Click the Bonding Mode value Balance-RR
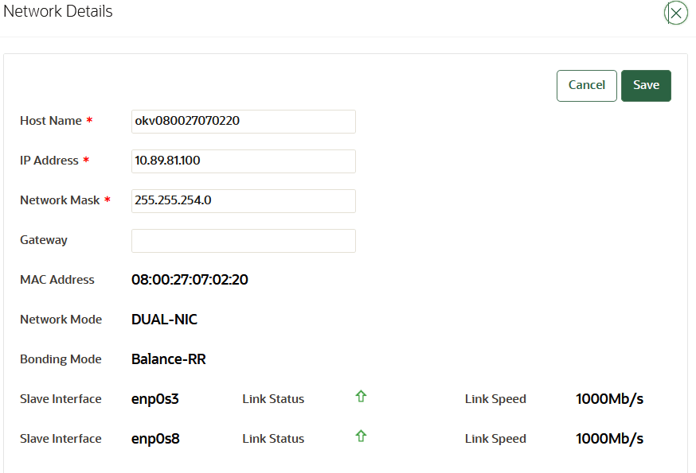Screen dimensions: 696x473 [x=168, y=359]
